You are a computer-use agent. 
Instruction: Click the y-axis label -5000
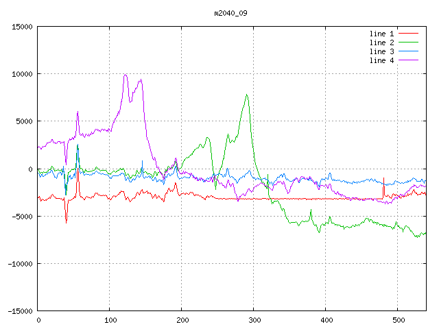[x=22, y=217]
